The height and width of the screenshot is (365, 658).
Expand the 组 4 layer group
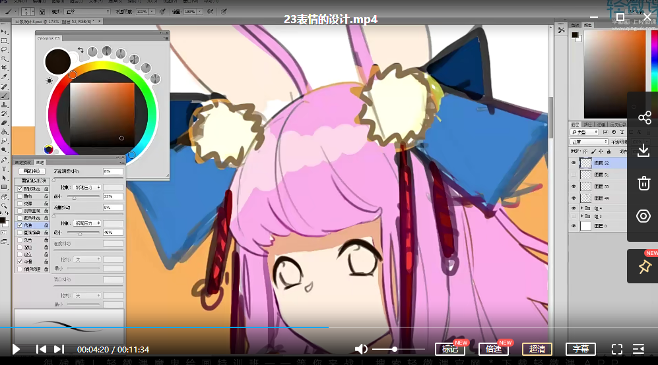pyautogui.click(x=581, y=208)
